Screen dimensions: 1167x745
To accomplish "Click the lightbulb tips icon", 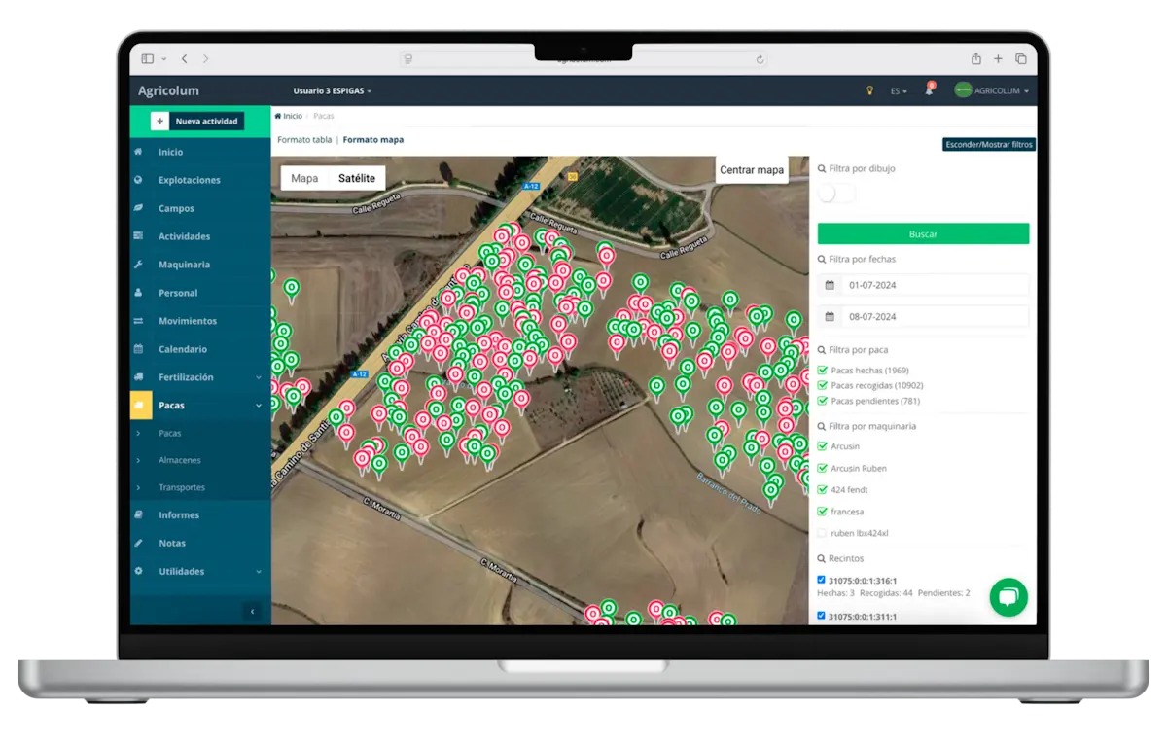I will click(x=869, y=90).
